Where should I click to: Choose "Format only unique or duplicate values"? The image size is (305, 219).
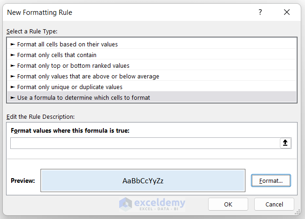[70, 87]
